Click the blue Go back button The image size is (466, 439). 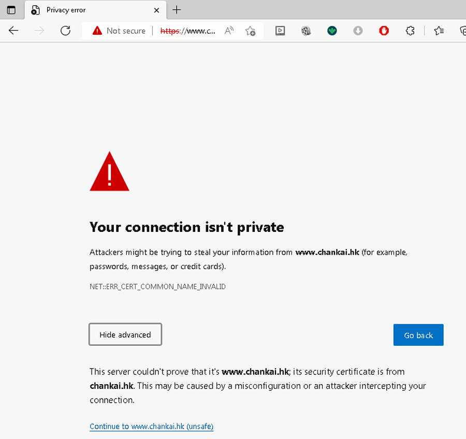(x=418, y=335)
